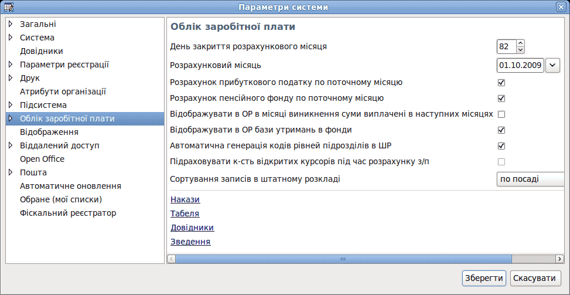570x295 pixels.
Task: Click the horizontal scrollbar thumb
Action: point(343,259)
